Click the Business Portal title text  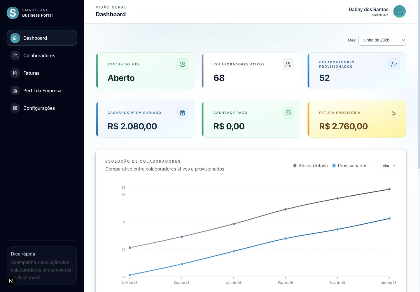pyautogui.click(x=37, y=15)
